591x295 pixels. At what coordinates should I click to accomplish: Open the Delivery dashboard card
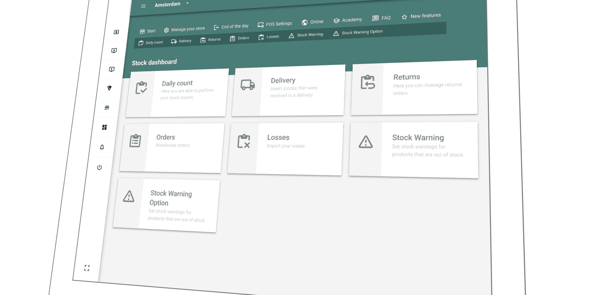click(288, 91)
